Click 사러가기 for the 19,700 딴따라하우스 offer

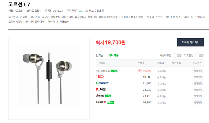(198, 71)
